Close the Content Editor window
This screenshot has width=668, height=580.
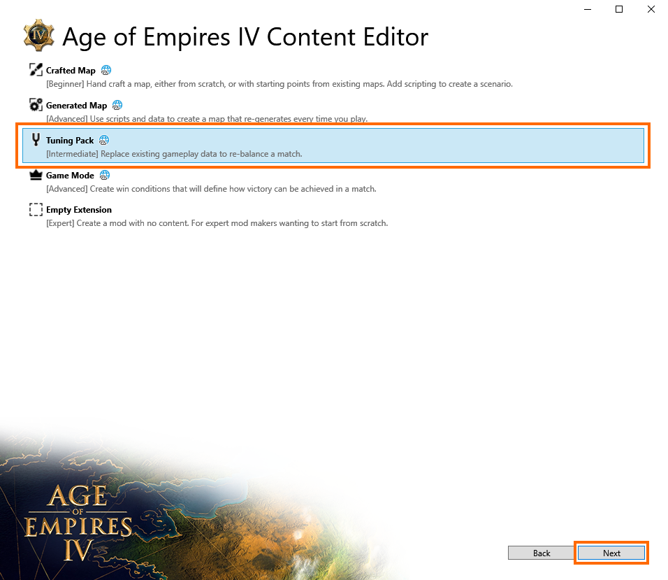pos(651,9)
